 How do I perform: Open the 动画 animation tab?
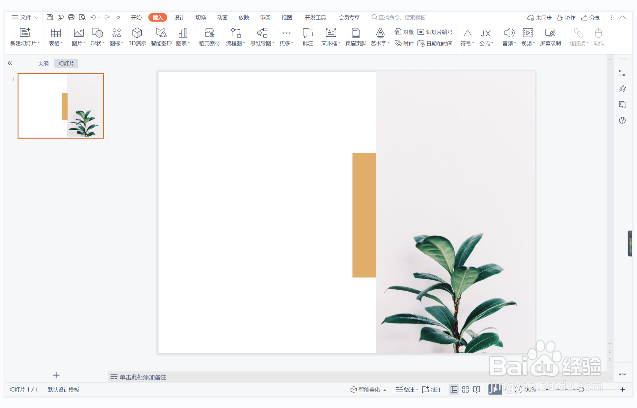coord(222,17)
